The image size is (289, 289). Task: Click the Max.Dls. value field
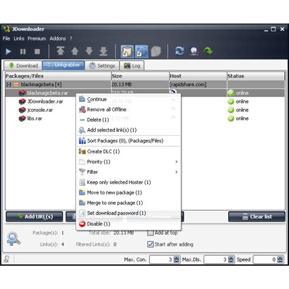[x=216, y=260]
